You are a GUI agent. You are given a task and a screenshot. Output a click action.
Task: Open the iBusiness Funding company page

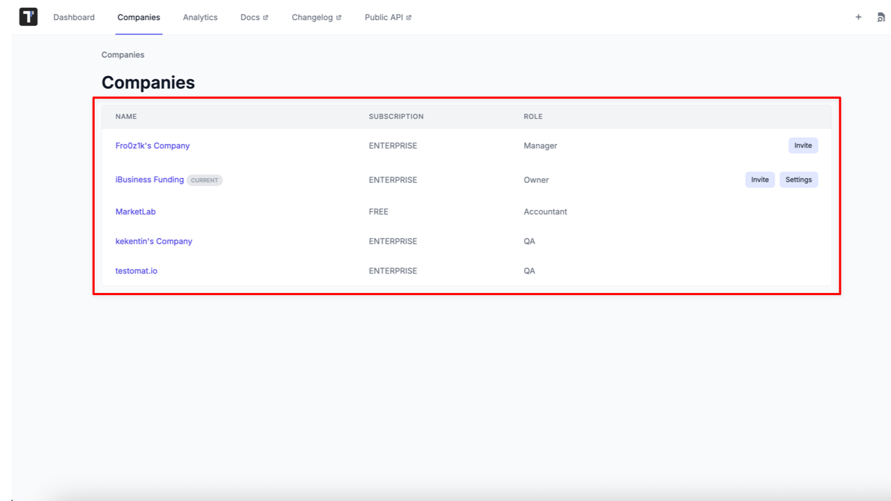(x=150, y=180)
